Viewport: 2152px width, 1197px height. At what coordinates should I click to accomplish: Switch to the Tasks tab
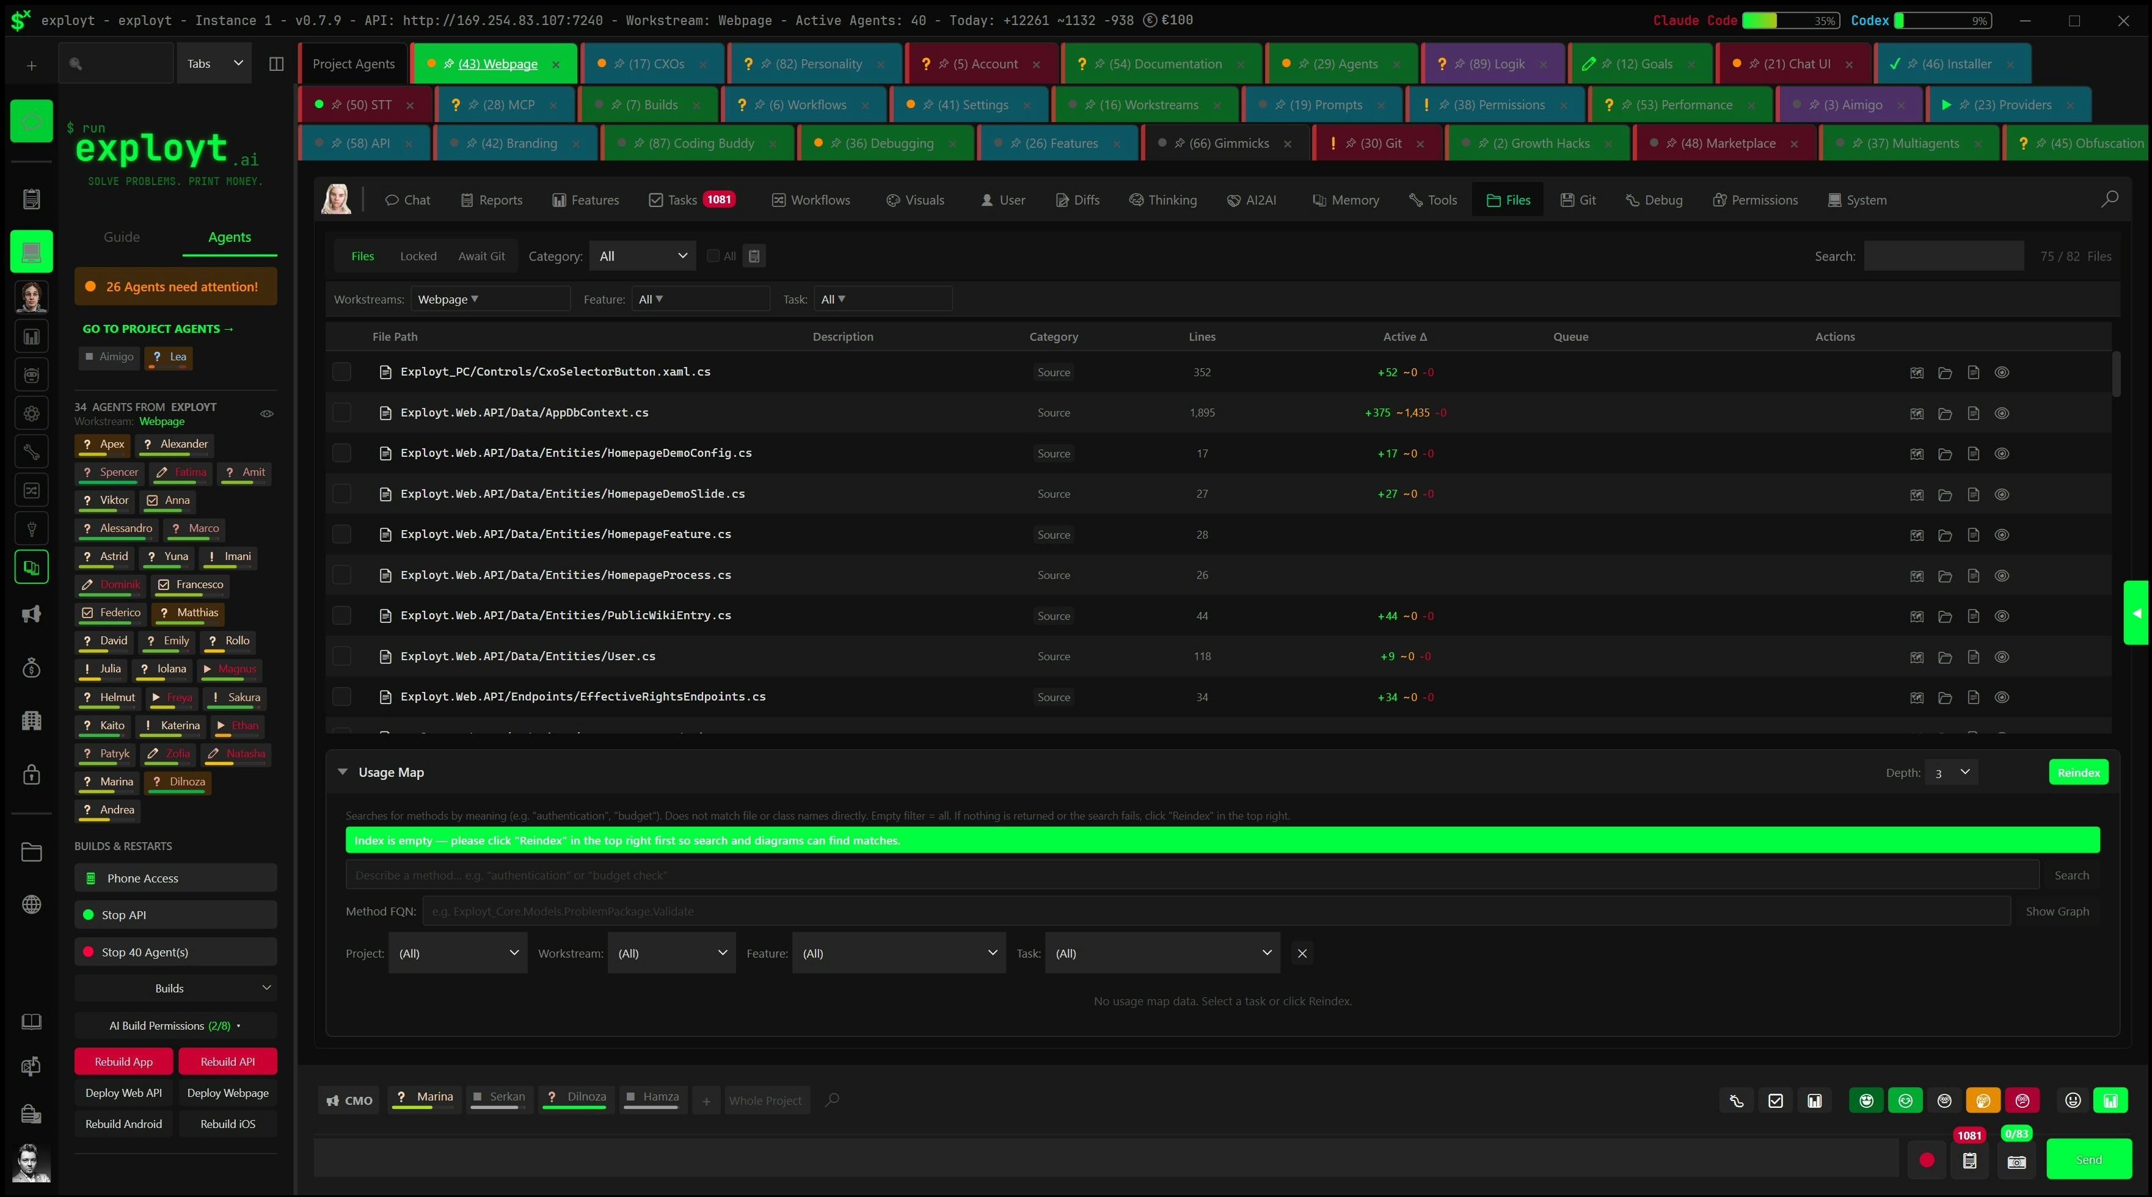(x=691, y=200)
